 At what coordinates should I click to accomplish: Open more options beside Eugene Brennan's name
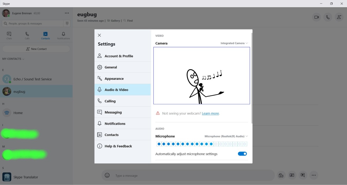[x=67, y=13]
